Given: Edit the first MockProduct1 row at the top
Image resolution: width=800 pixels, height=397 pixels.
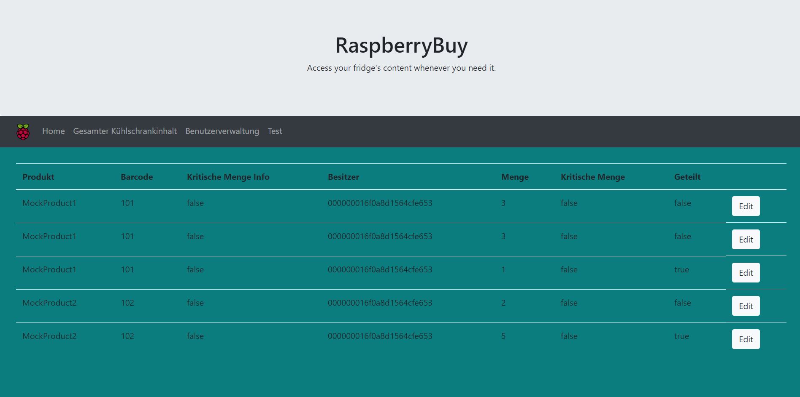Looking at the screenshot, I should point(746,206).
